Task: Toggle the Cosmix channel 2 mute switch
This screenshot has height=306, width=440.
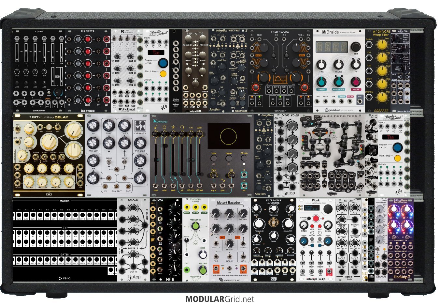Action: click(x=26, y=39)
